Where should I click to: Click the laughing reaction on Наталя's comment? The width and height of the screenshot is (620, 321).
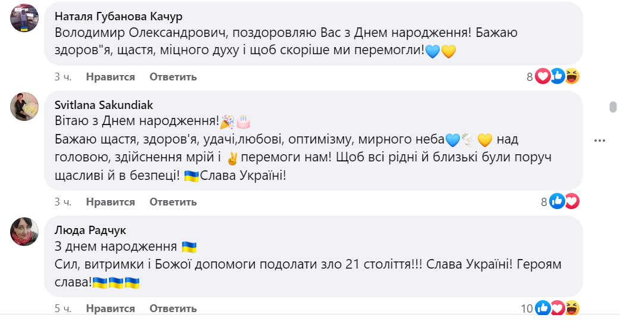tap(572, 76)
